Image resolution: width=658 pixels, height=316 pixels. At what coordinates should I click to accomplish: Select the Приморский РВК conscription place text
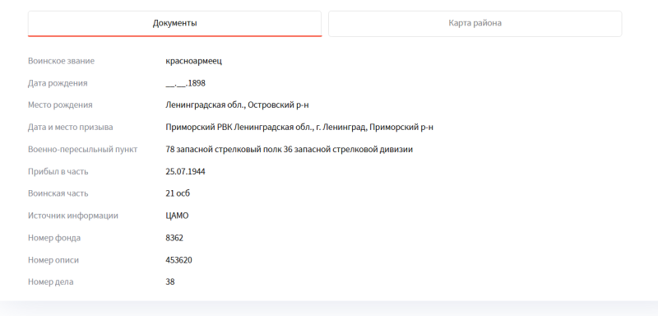coord(299,128)
